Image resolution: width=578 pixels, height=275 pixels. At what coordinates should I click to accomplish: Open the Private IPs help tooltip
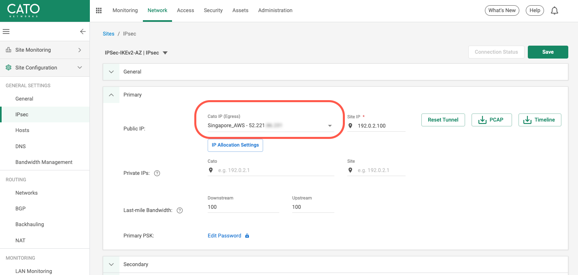157,173
